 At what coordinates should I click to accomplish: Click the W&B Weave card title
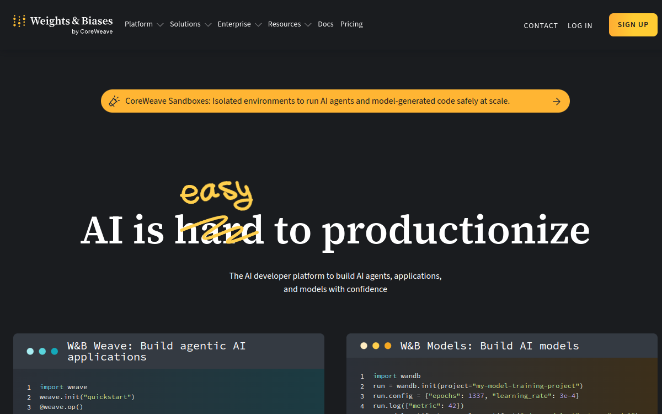point(157,351)
